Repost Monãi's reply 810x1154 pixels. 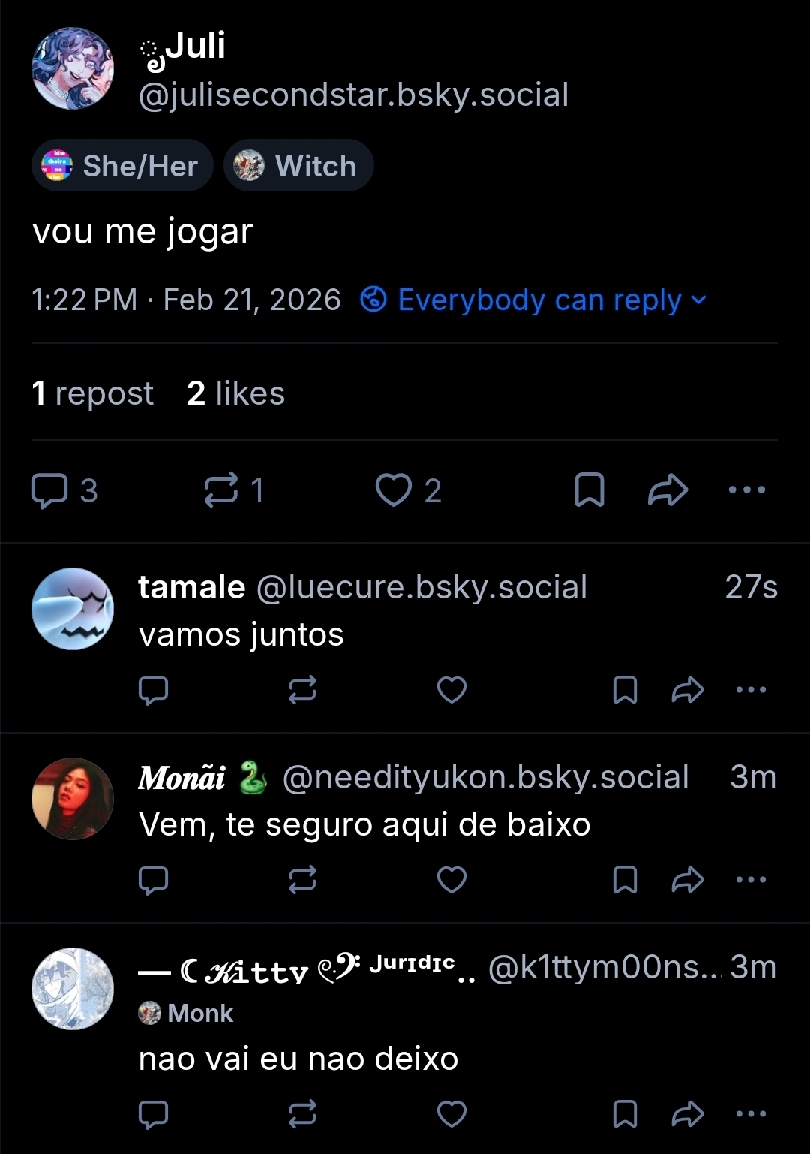coord(302,879)
